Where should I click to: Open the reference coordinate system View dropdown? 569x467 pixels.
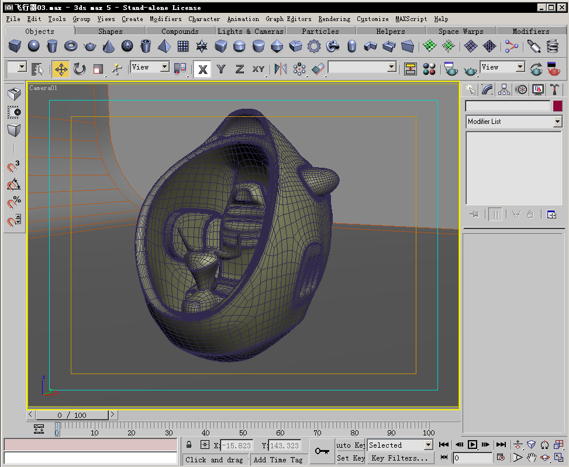coord(149,67)
